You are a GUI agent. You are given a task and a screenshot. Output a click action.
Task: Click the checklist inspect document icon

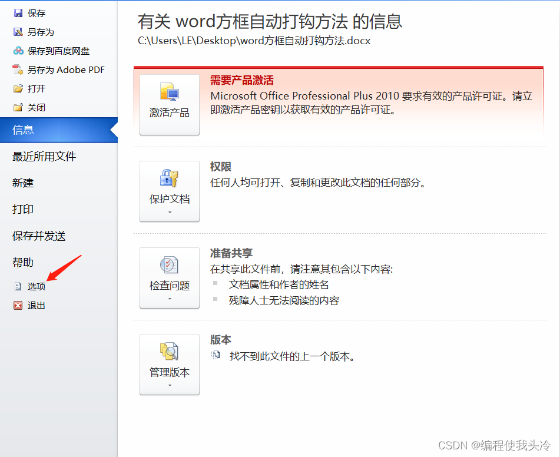tap(169, 265)
